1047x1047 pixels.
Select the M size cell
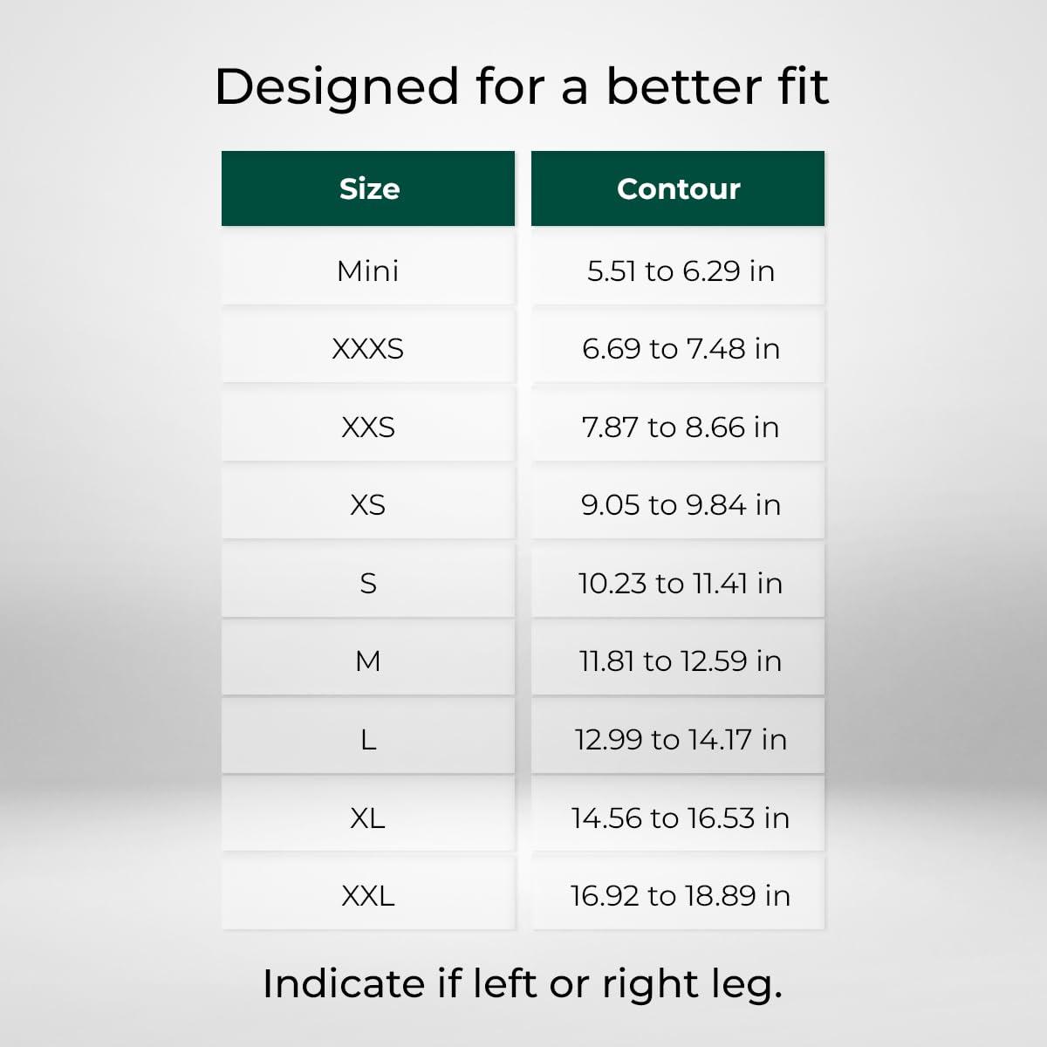pyautogui.click(x=368, y=660)
